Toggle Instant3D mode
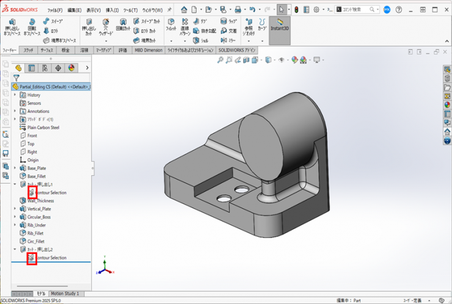The height and width of the screenshot is (304, 452). click(280, 25)
